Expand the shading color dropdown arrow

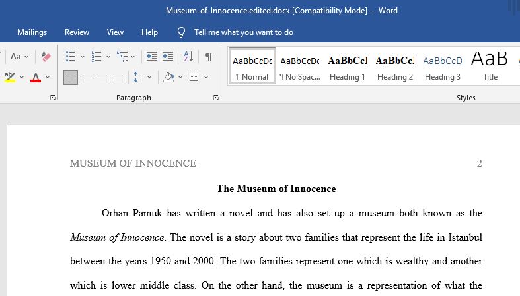(x=180, y=77)
